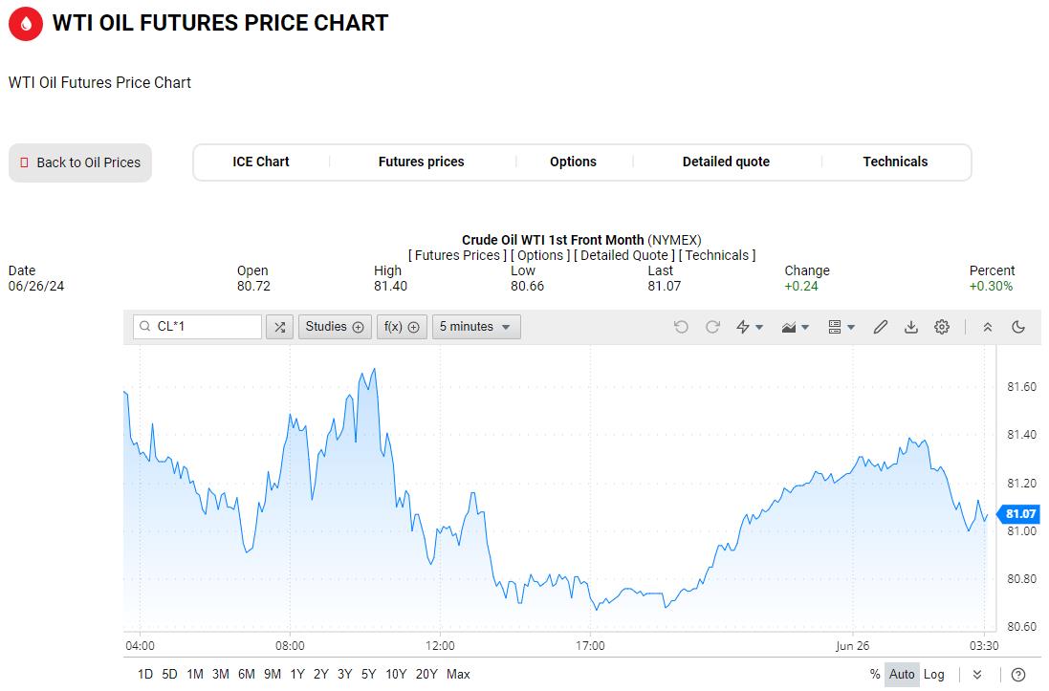The image size is (1049, 691).
Task: Select the pencil drawing tool
Action: click(881, 327)
